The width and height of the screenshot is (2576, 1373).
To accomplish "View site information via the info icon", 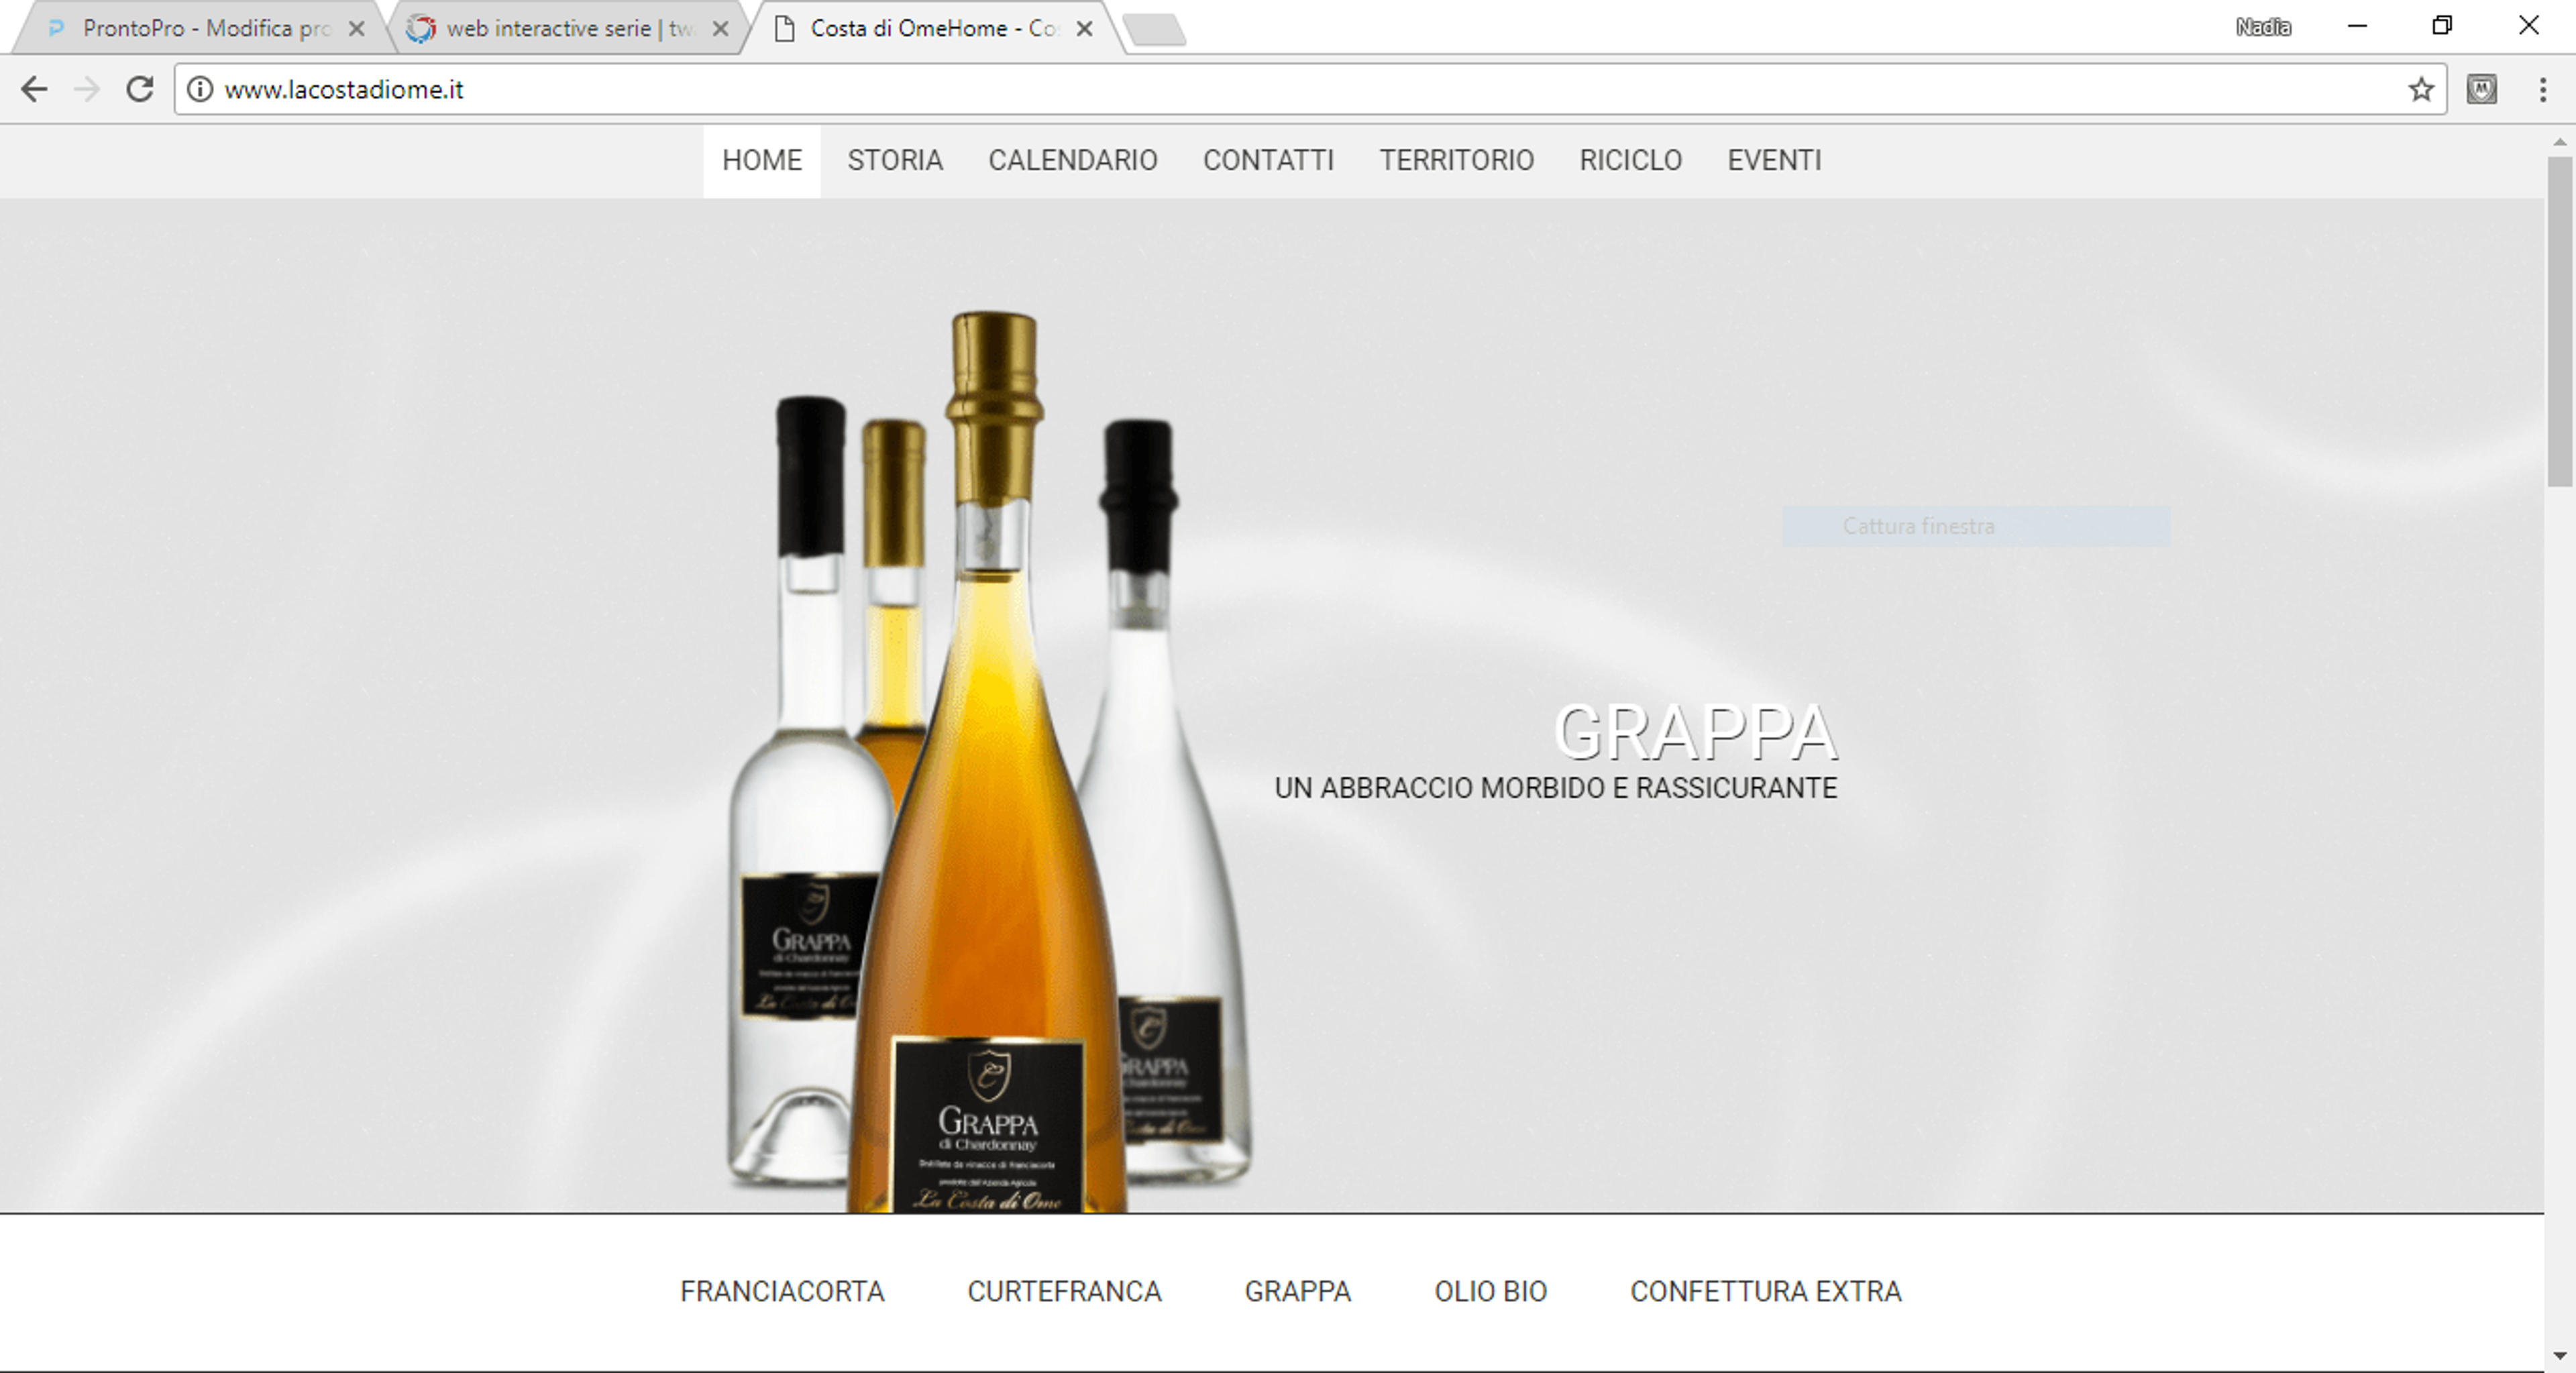I will pyautogui.click(x=200, y=89).
